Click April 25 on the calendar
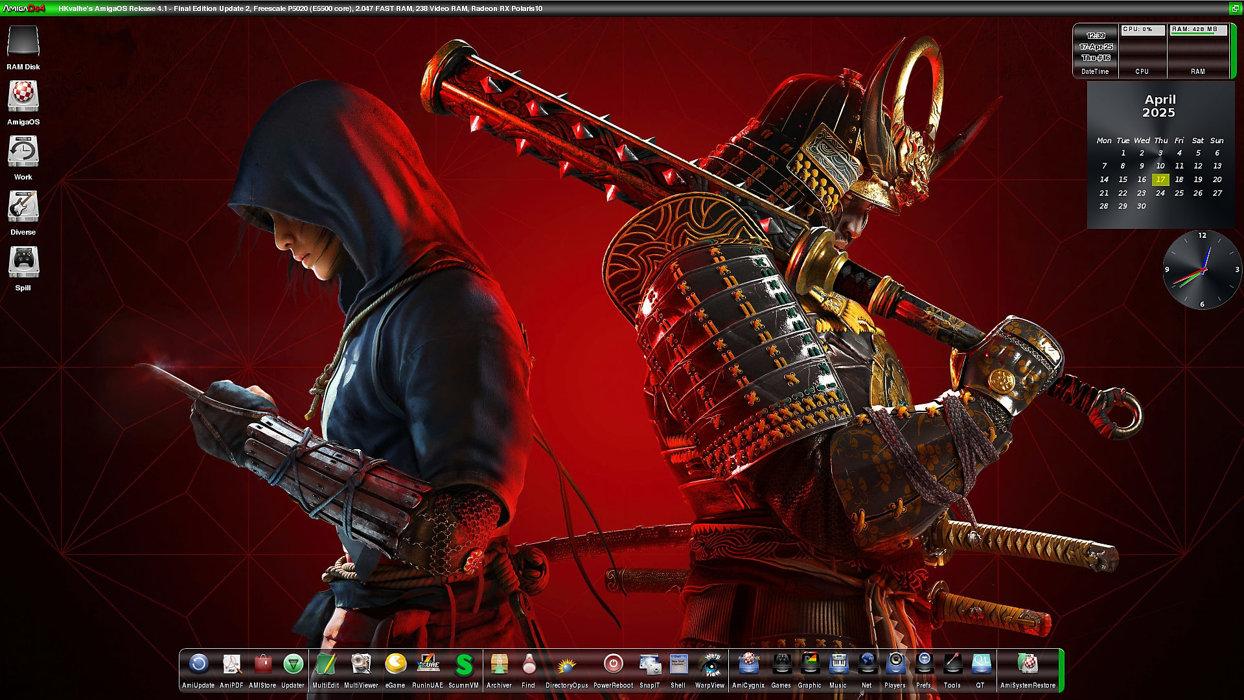The height and width of the screenshot is (700, 1244). [1179, 193]
